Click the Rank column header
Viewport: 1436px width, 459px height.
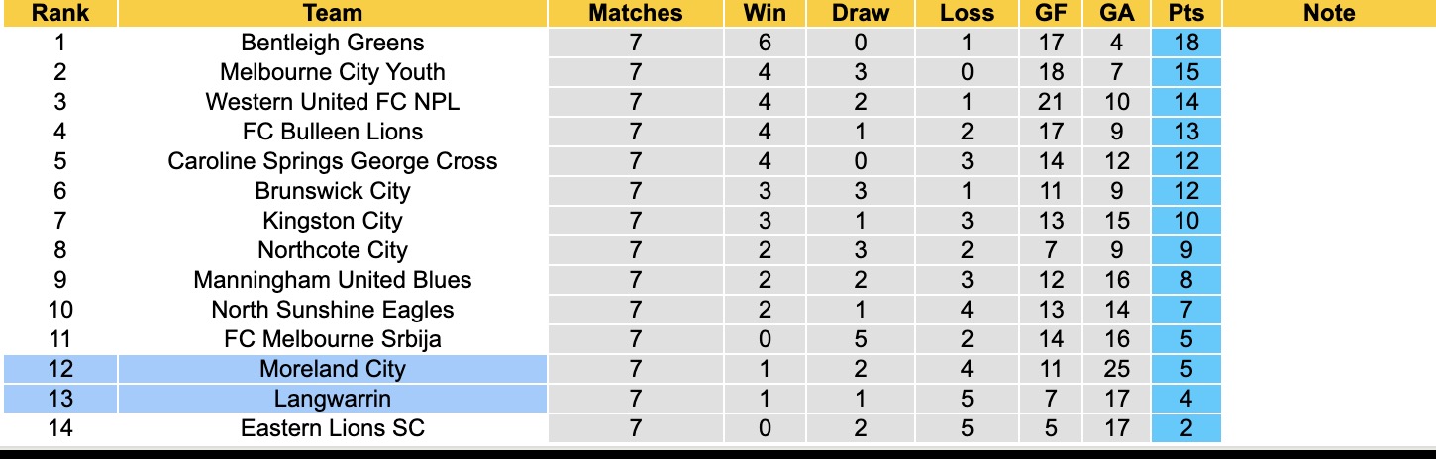point(59,13)
